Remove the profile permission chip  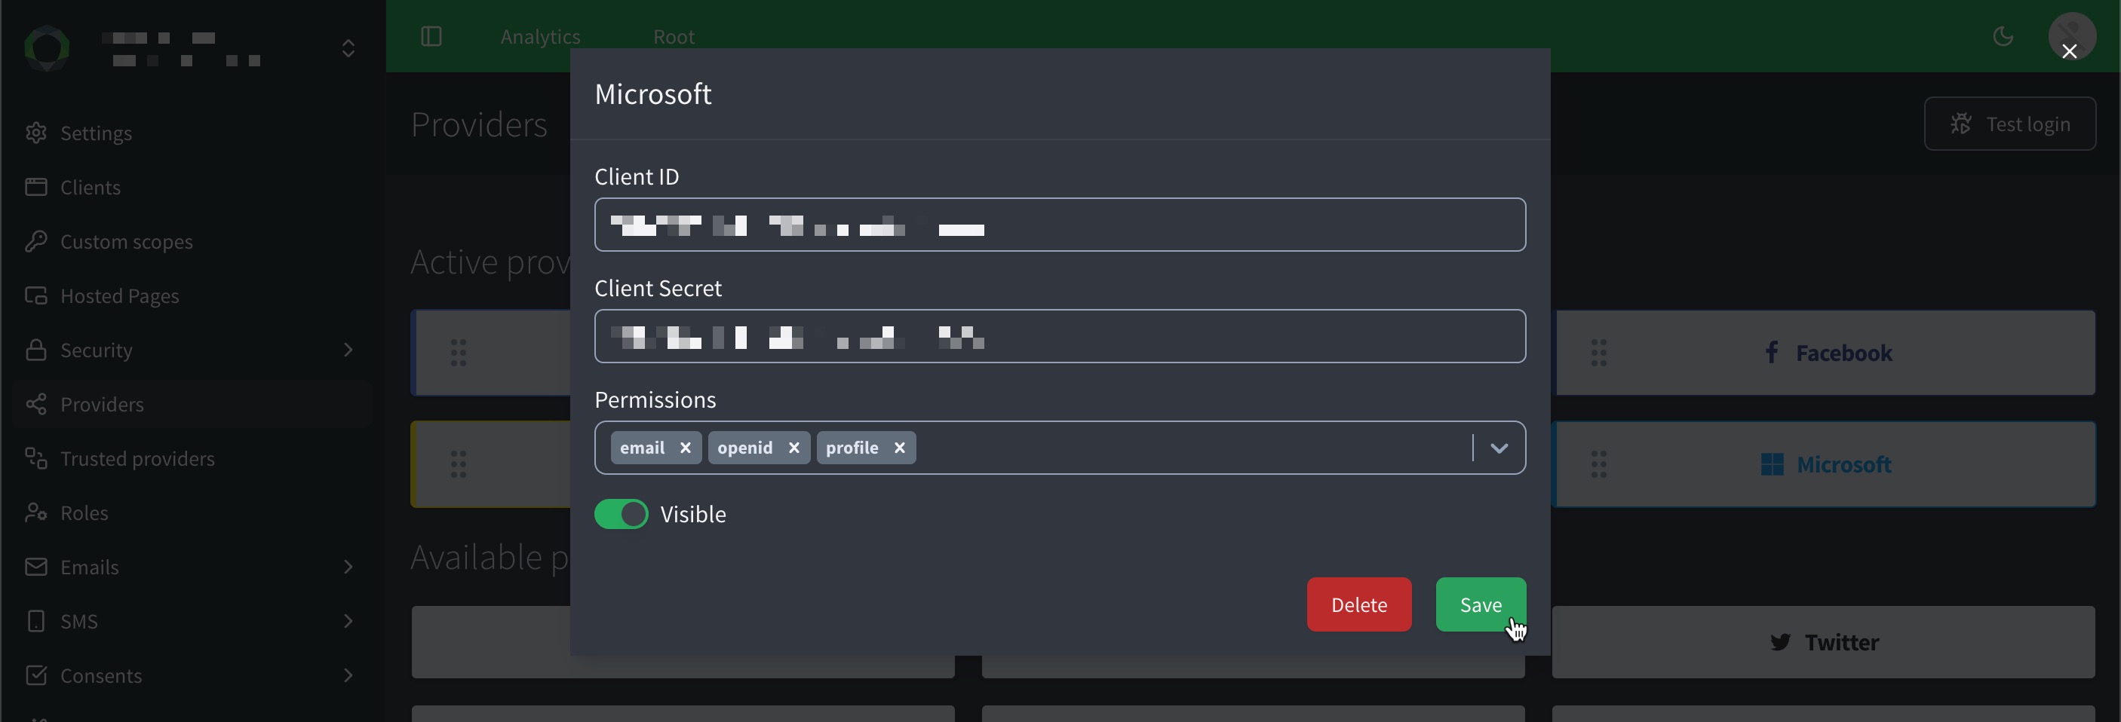pos(900,448)
